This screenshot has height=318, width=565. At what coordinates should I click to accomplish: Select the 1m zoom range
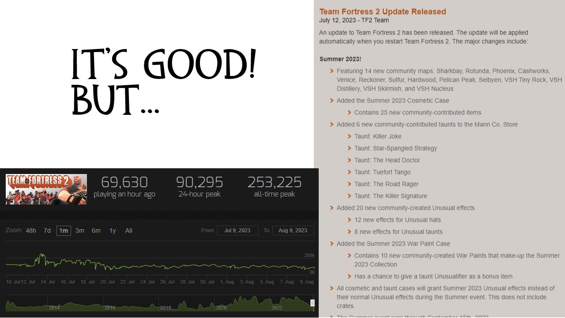pos(64,231)
